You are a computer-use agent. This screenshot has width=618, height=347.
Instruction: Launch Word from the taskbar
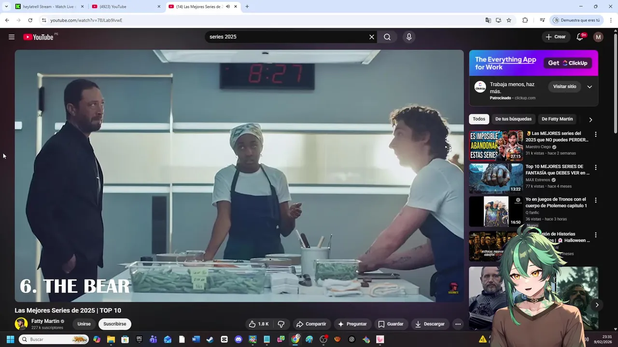[x=196, y=339]
